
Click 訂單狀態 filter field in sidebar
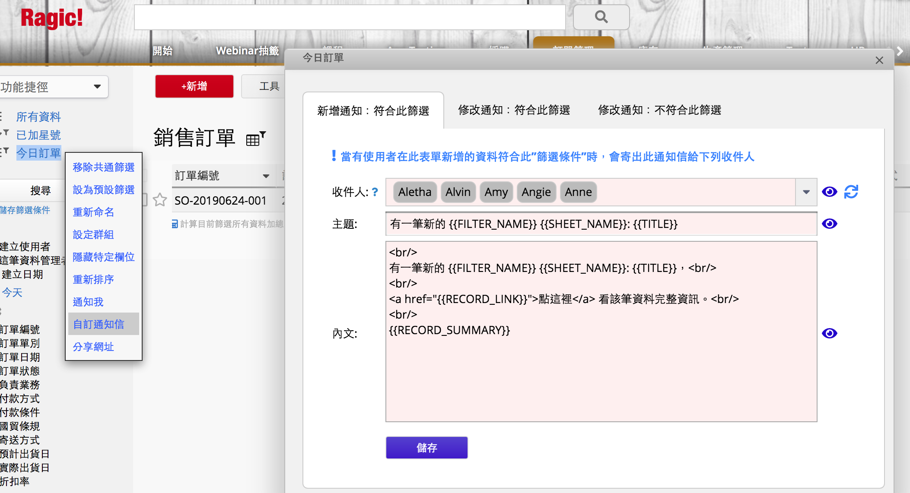click(20, 371)
